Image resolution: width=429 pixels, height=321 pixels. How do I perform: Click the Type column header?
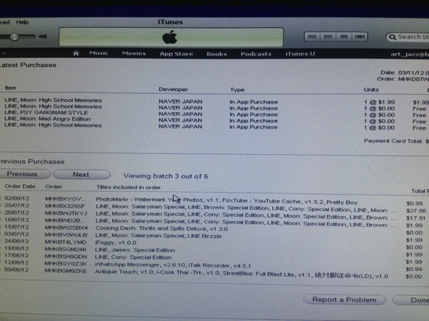[237, 90]
